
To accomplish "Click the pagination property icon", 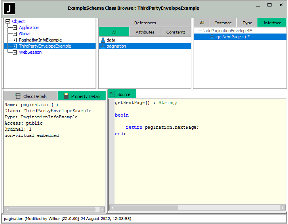I will [x=103, y=46].
